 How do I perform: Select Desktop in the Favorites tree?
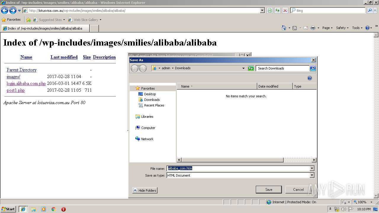coord(147,94)
